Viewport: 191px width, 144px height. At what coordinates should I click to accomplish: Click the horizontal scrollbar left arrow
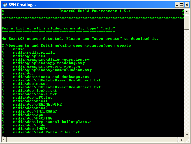pyautogui.click(x=4, y=140)
